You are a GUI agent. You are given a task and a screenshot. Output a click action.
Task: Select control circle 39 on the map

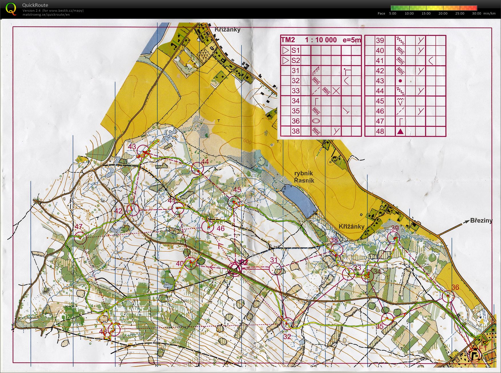393,237
